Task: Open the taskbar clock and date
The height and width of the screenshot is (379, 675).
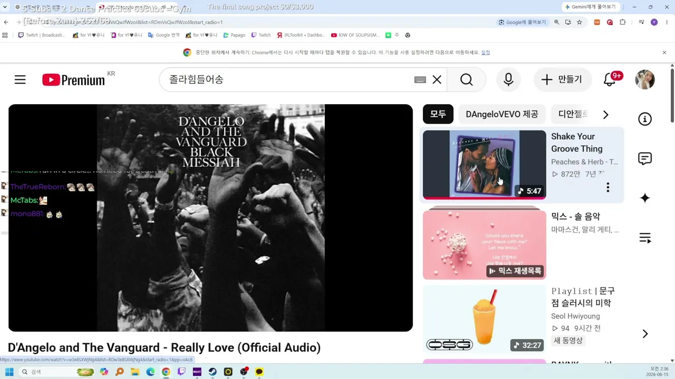Action: 658,372
